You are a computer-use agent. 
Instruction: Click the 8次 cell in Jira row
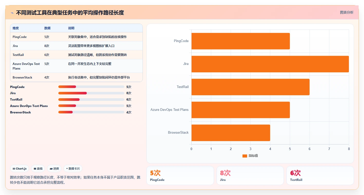tap(47, 46)
